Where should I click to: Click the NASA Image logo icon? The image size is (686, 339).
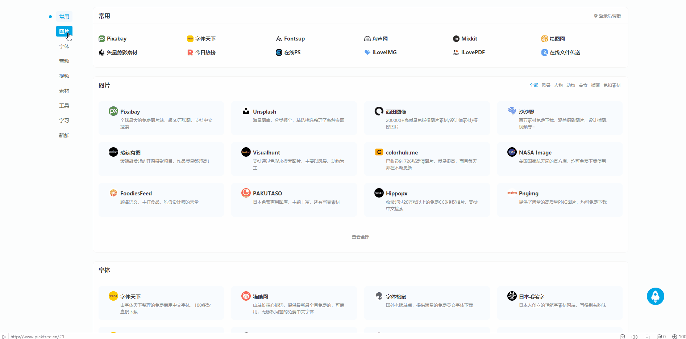(512, 152)
